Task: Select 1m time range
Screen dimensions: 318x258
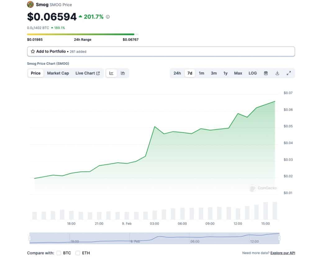Action: [x=202, y=73]
